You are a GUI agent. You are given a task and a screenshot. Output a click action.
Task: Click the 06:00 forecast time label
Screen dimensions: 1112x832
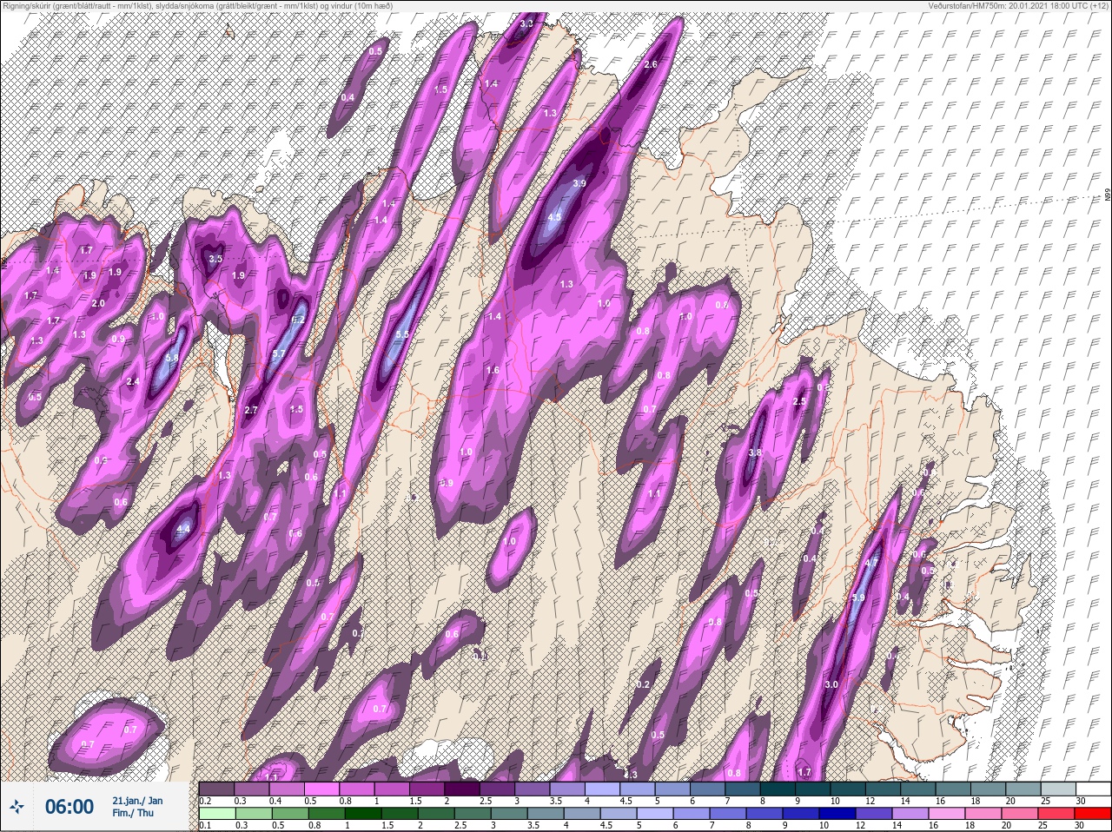(x=69, y=807)
